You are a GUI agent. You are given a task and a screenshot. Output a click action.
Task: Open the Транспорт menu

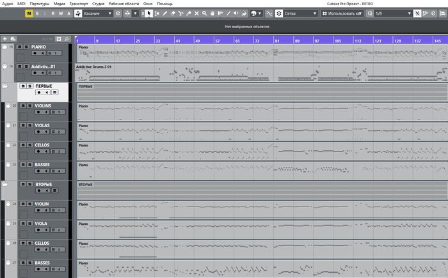[x=78, y=4]
